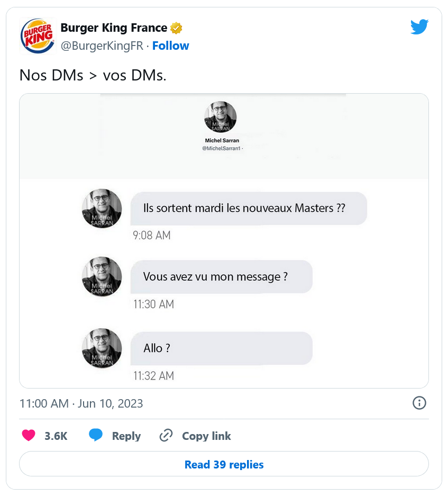Like the tweet with the heart icon
The width and height of the screenshot is (448, 496).
pyautogui.click(x=29, y=436)
